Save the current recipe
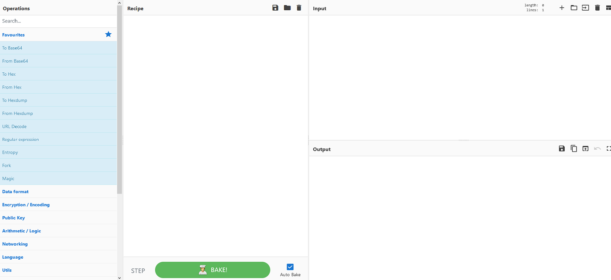611x280 pixels. [x=275, y=8]
